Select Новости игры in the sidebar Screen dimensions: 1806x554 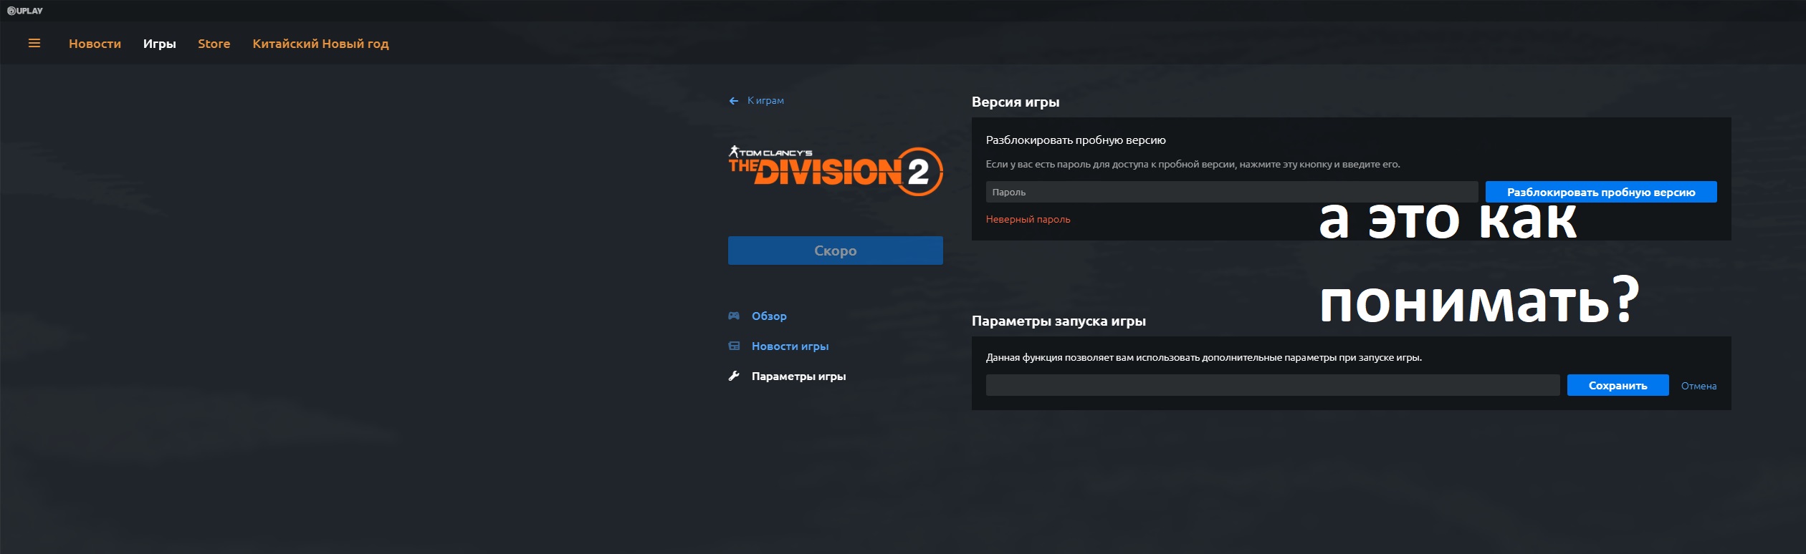point(790,346)
